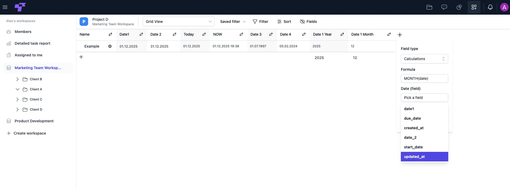Expand the Client B folder
Image resolution: width=510 pixels, height=188 pixels.
click(x=18, y=79)
